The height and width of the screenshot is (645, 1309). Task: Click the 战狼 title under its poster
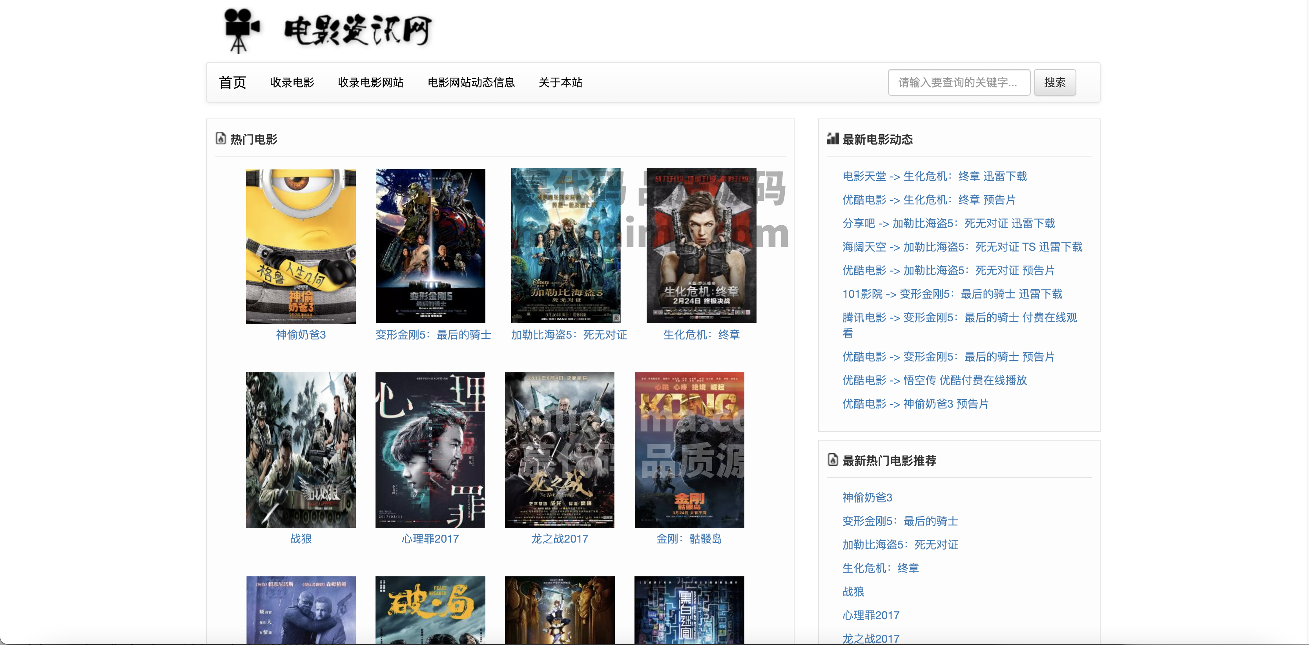(x=301, y=539)
